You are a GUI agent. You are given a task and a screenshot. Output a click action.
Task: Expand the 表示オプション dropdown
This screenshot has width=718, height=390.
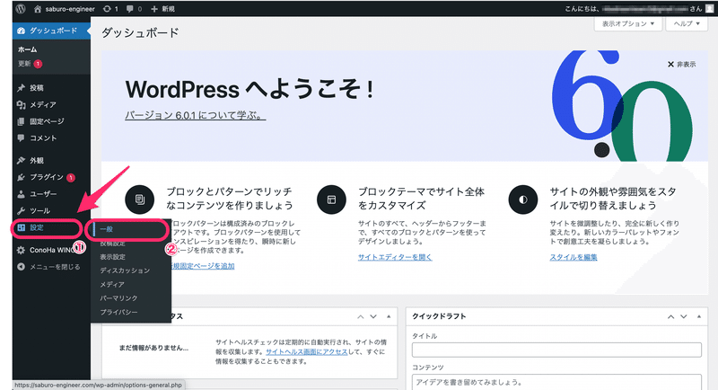627,23
